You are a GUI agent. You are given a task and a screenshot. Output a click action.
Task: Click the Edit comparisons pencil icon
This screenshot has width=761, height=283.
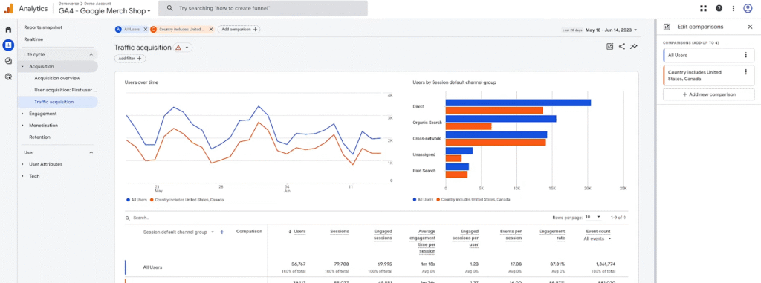click(667, 27)
